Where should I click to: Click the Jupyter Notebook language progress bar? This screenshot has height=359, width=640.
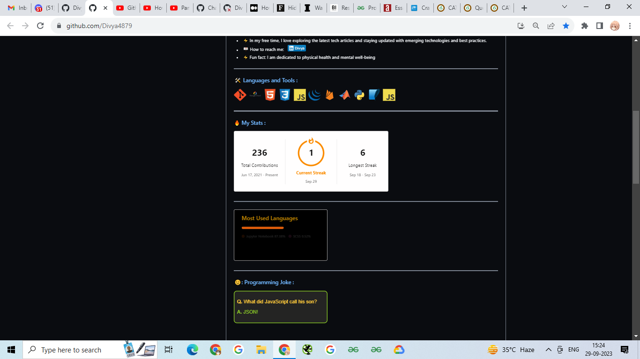pyautogui.click(x=262, y=228)
